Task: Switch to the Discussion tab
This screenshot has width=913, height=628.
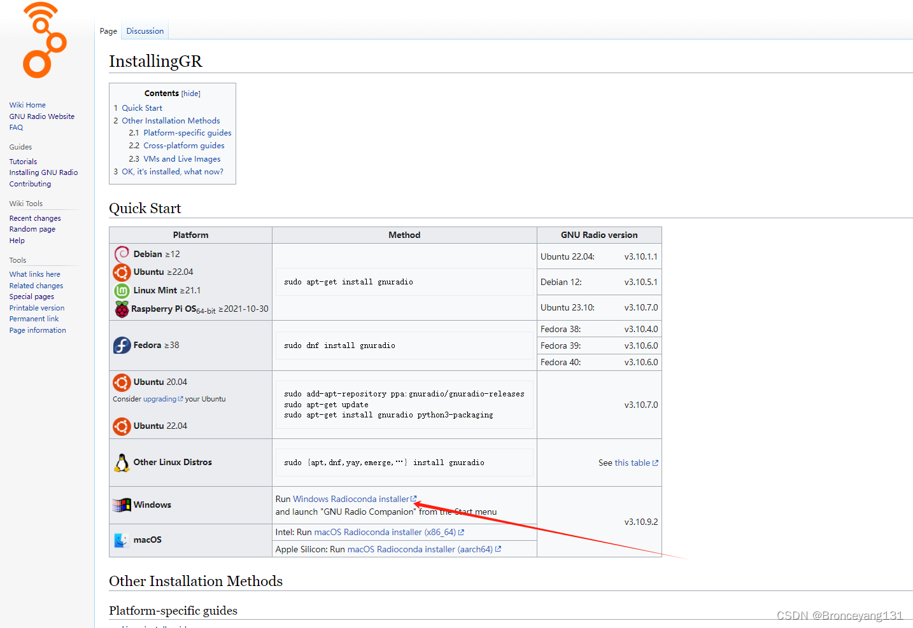Action: (x=145, y=31)
